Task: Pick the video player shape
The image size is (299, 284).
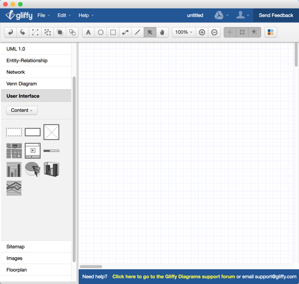Action: pos(32,151)
